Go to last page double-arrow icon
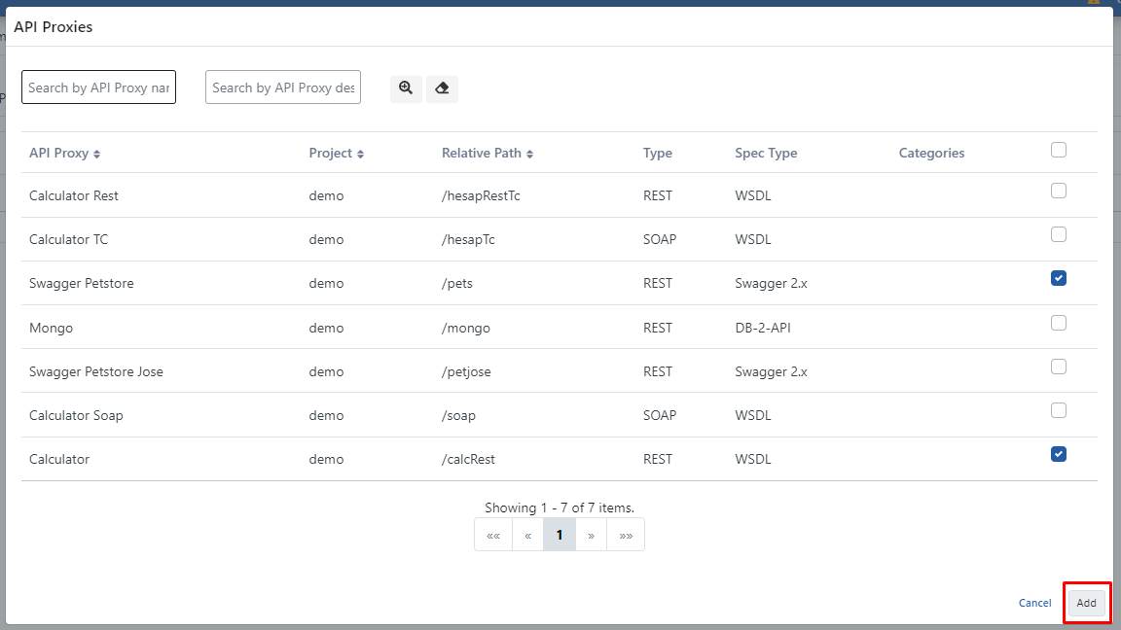Screen dimensions: 1121x630 click(x=625, y=535)
